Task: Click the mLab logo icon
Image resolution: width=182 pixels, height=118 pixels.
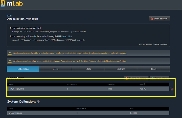Action: click(3, 4)
